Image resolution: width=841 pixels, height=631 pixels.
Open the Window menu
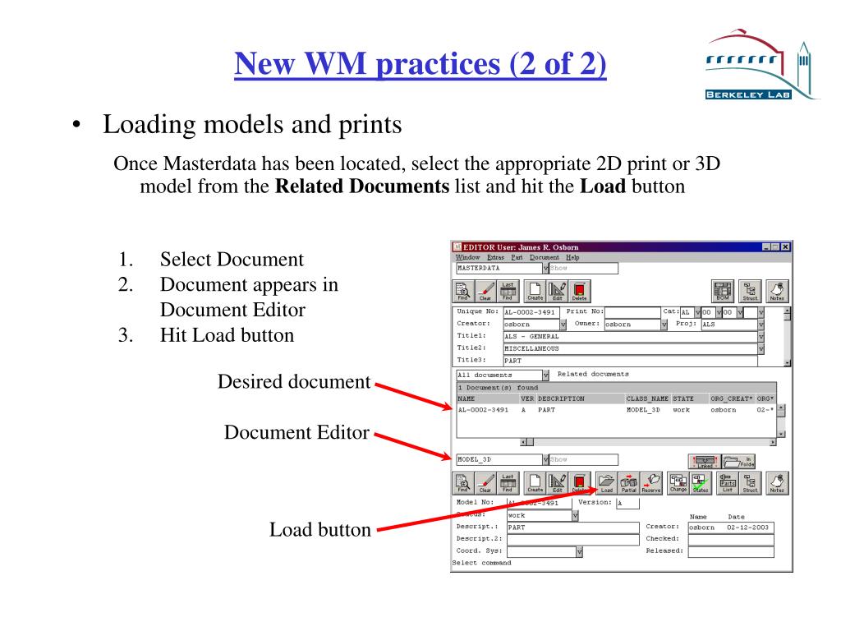point(467,257)
